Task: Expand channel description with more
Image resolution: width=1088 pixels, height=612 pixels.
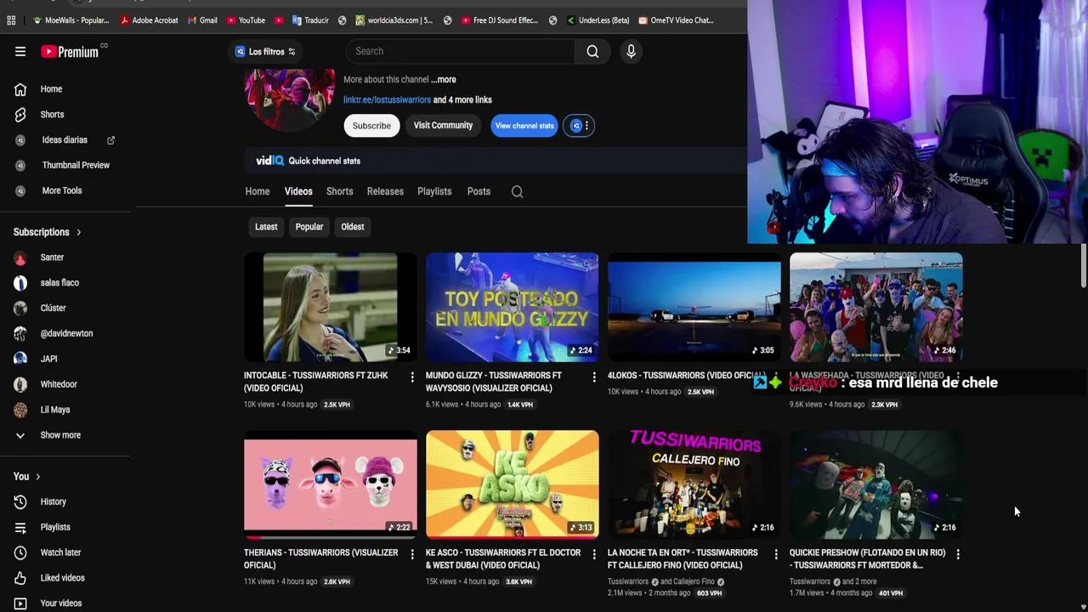Action: coord(444,80)
